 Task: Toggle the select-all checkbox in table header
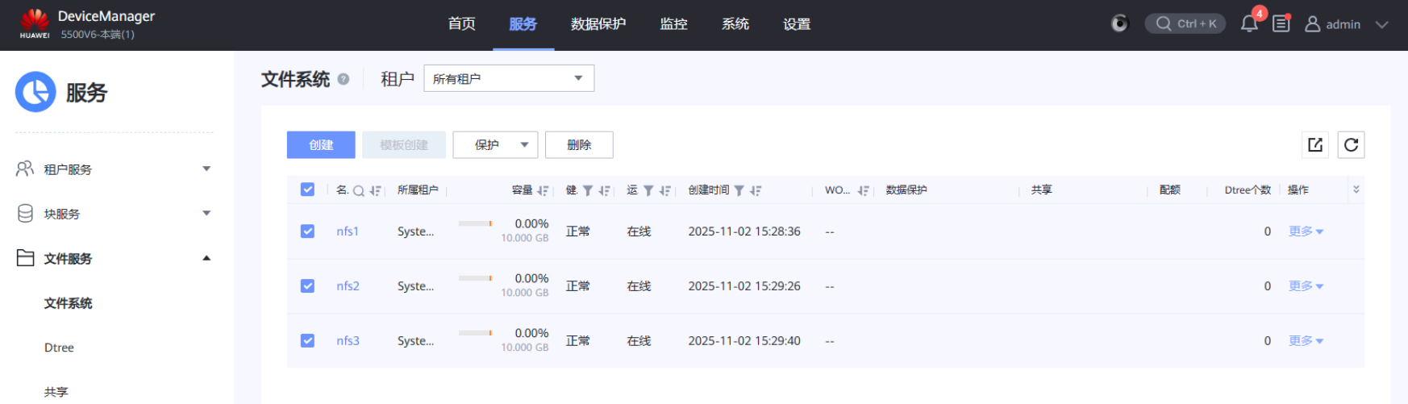307,190
